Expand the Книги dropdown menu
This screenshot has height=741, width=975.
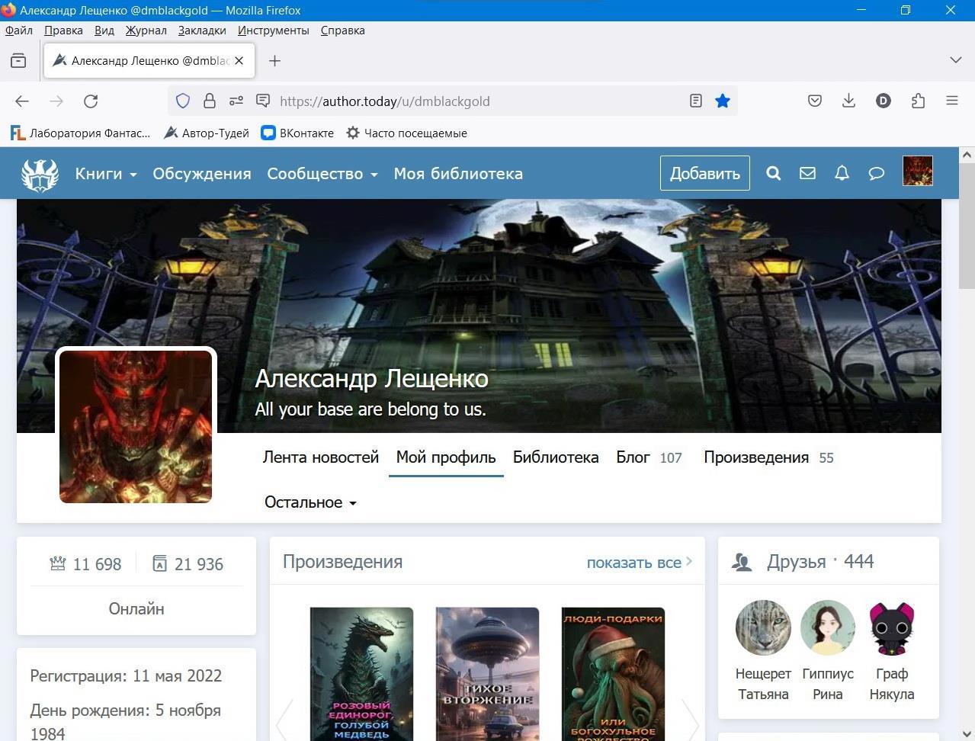click(x=105, y=174)
